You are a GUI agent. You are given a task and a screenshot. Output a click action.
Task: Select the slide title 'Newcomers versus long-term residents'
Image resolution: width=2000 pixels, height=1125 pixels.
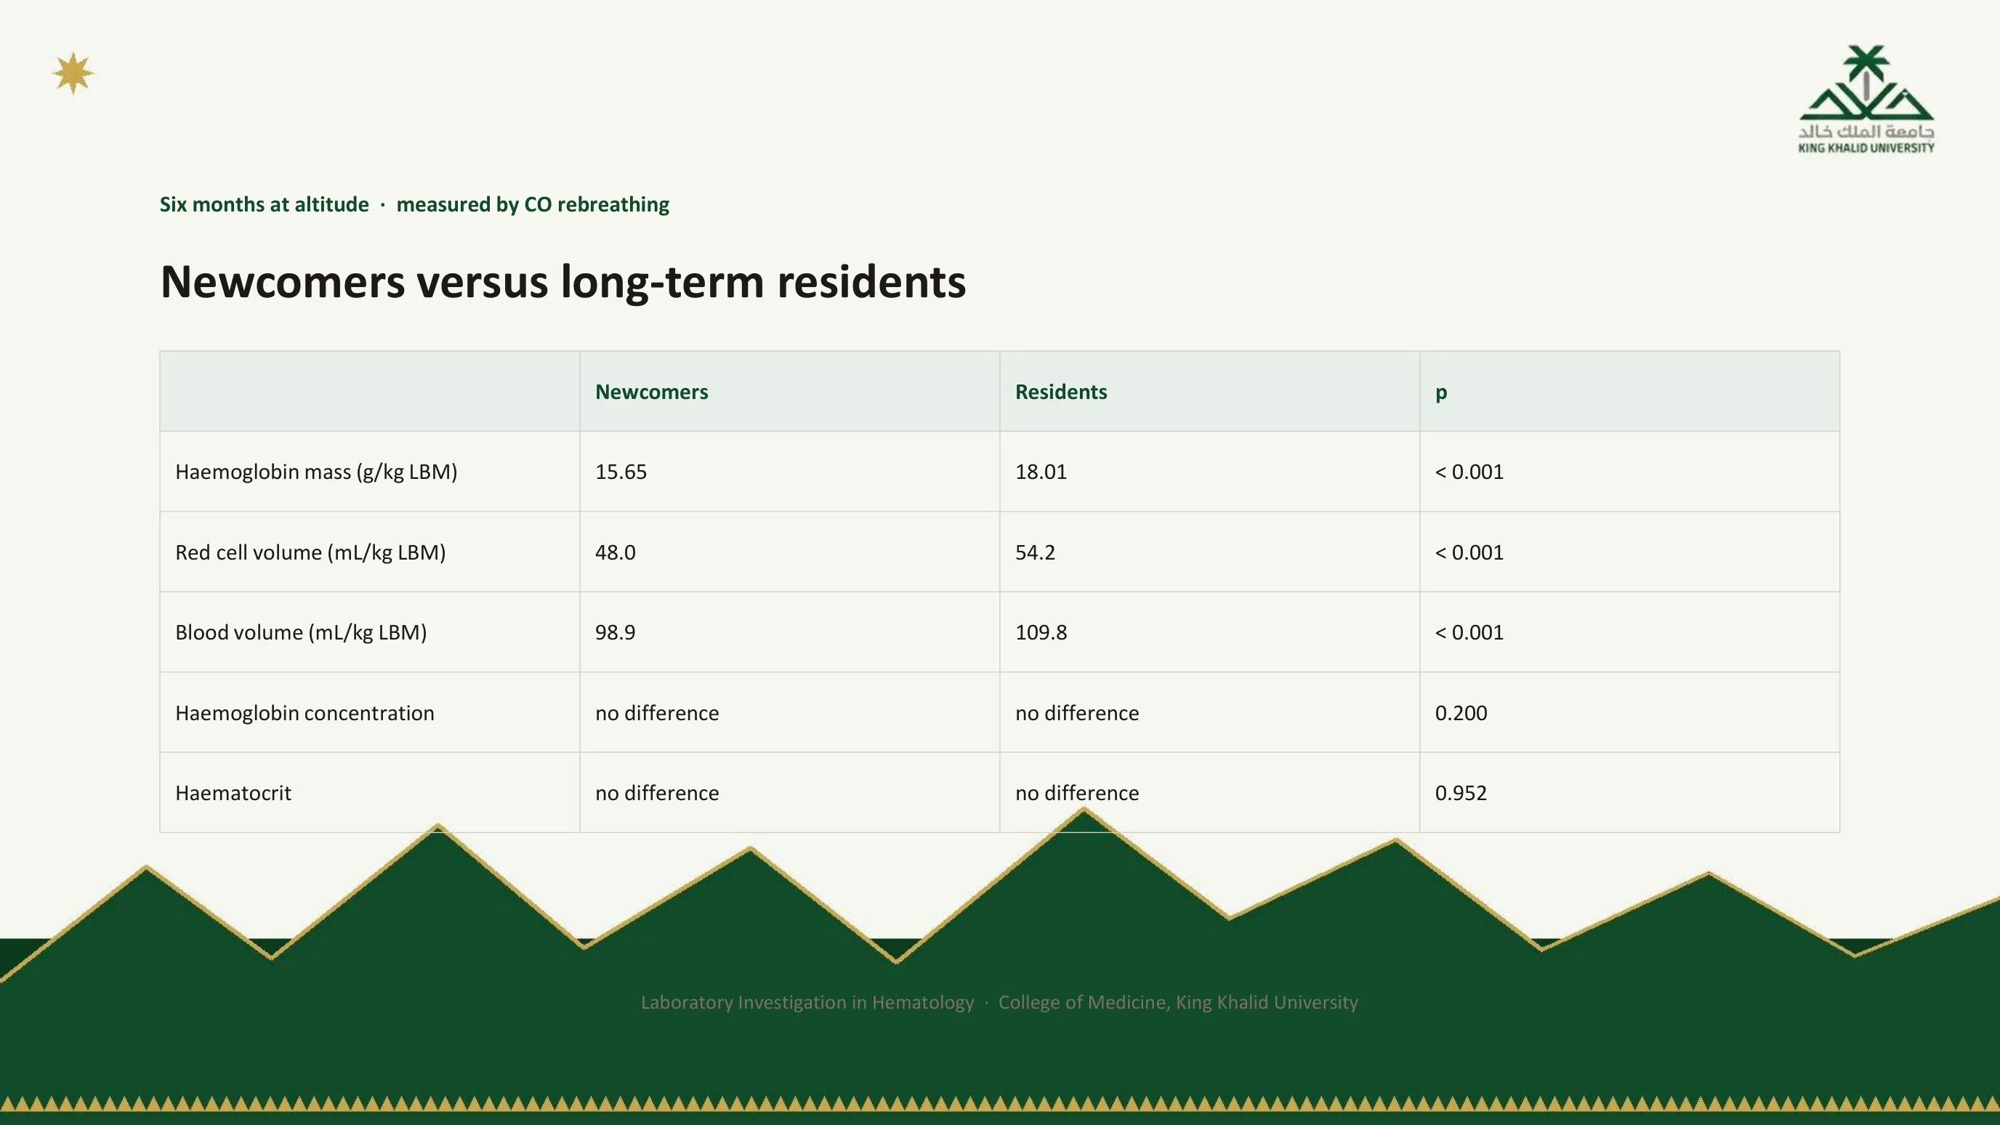point(563,282)
